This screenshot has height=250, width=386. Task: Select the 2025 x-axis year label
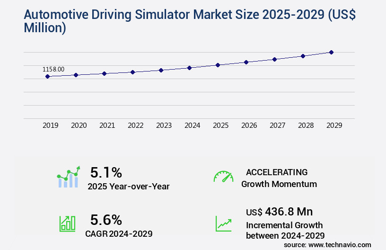[x=220, y=125]
